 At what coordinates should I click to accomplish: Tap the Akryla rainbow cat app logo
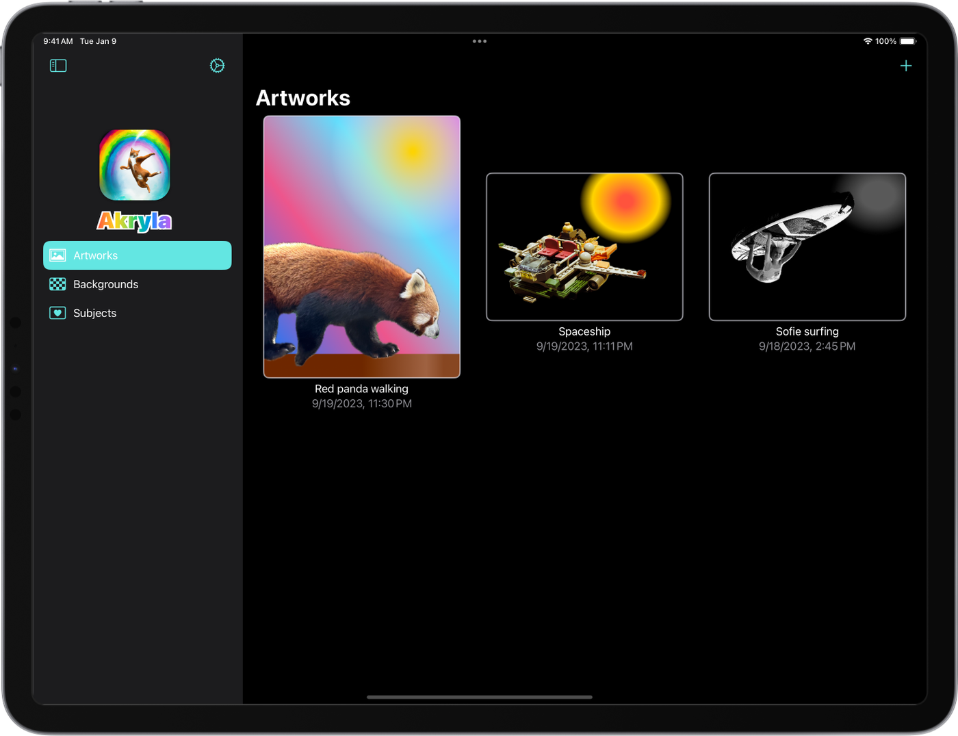click(x=135, y=165)
